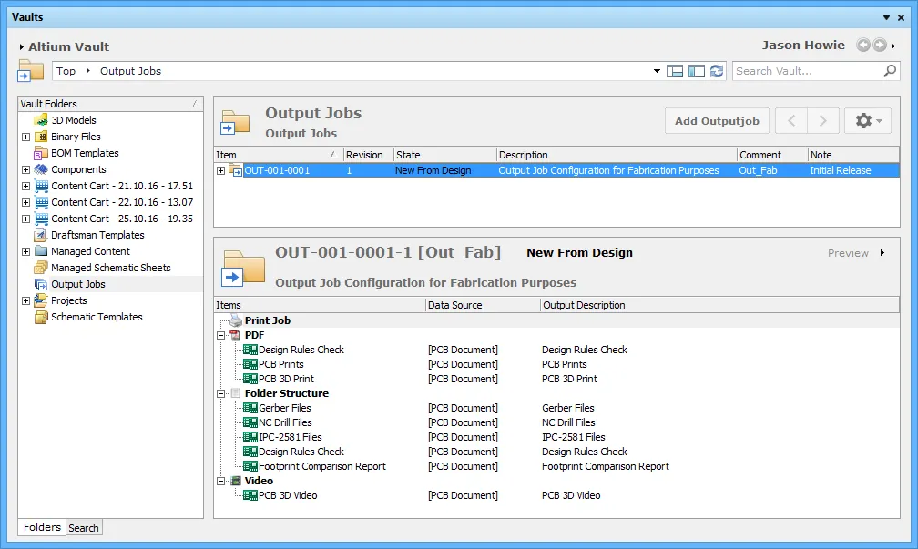Open the gear settings menu
This screenshot has width=918, height=549.
click(868, 120)
